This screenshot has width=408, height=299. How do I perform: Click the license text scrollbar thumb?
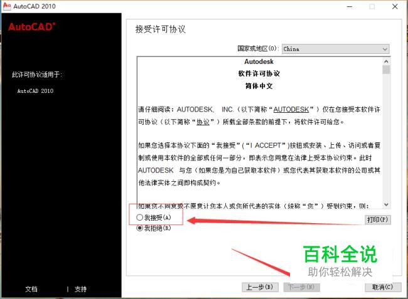point(386,70)
